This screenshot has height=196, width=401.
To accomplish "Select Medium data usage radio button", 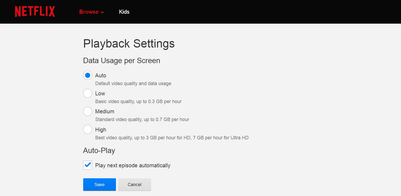I will [88, 111].
